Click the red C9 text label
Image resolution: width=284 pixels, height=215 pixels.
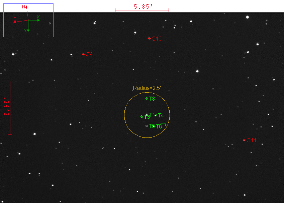click(x=89, y=54)
